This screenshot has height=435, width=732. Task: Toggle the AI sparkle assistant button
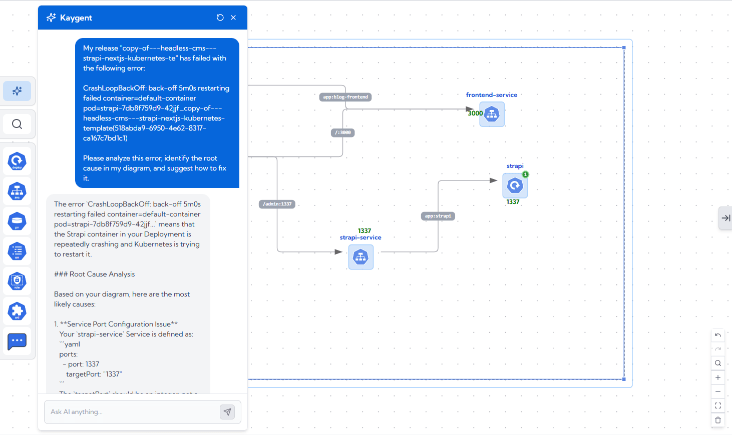tap(17, 91)
